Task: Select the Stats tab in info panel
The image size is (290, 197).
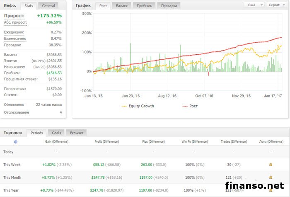Action: [x=29, y=6]
